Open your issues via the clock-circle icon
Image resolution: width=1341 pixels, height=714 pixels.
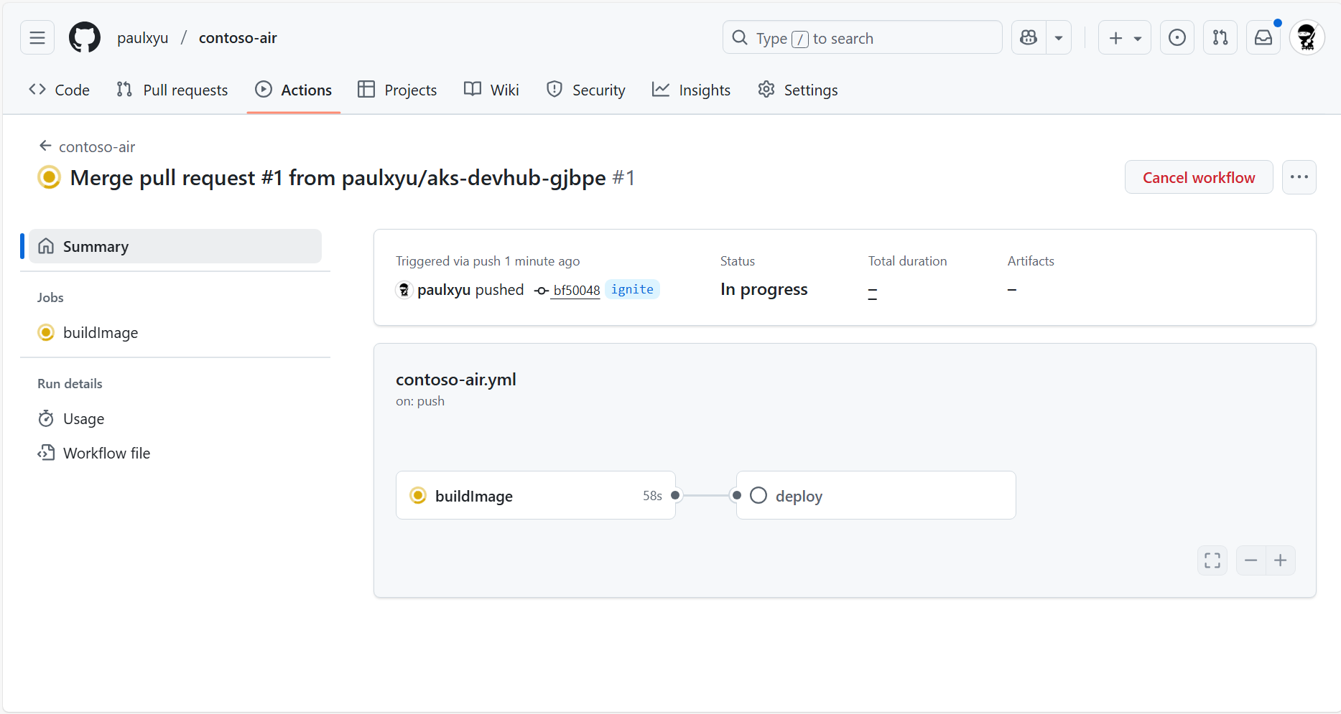coord(1177,37)
